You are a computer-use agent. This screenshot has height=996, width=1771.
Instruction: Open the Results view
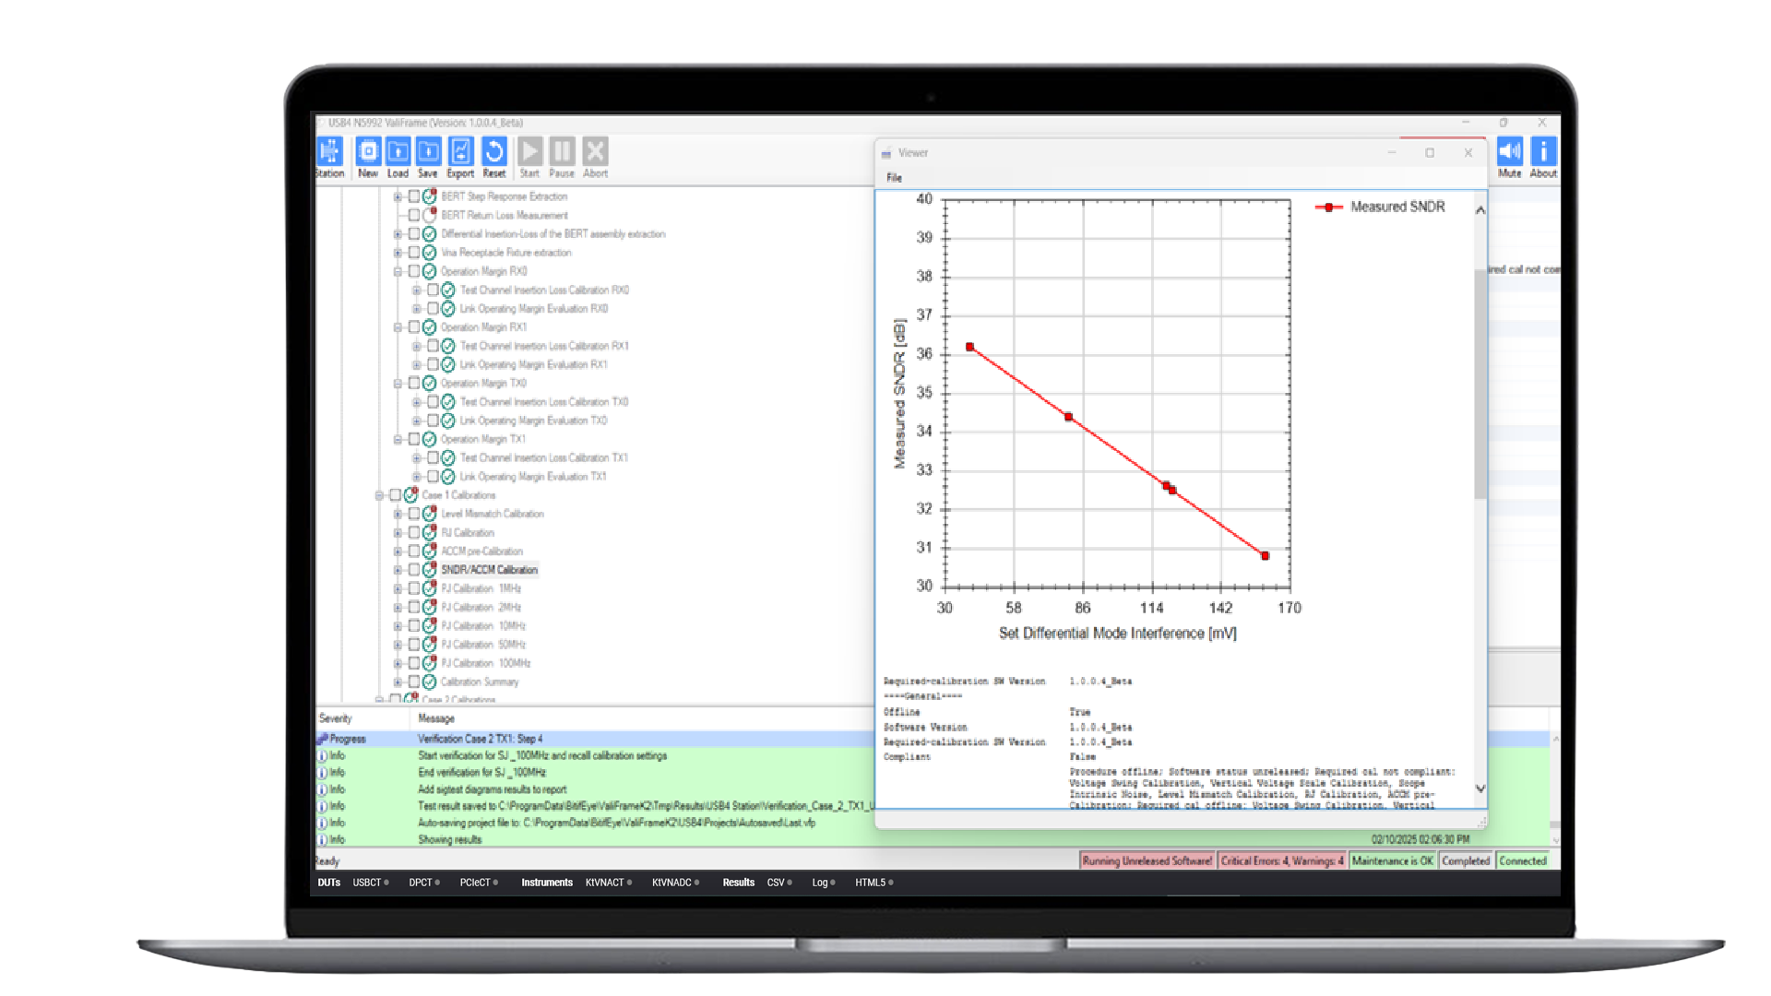point(737,883)
